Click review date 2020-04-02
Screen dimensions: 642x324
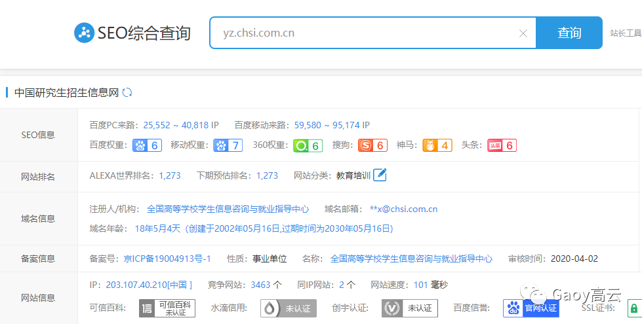click(x=574, y=259)
